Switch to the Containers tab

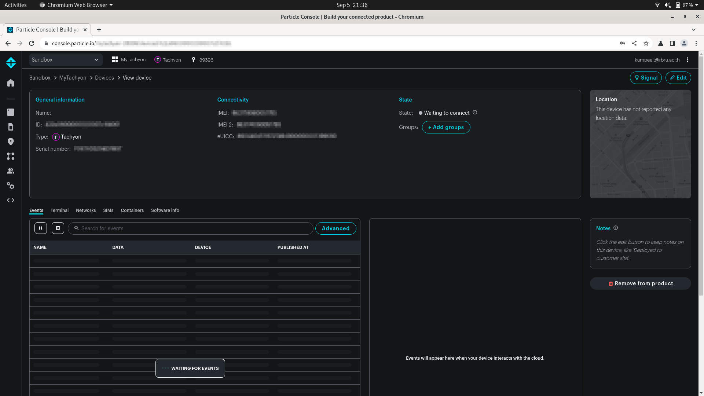click(132, 210)
